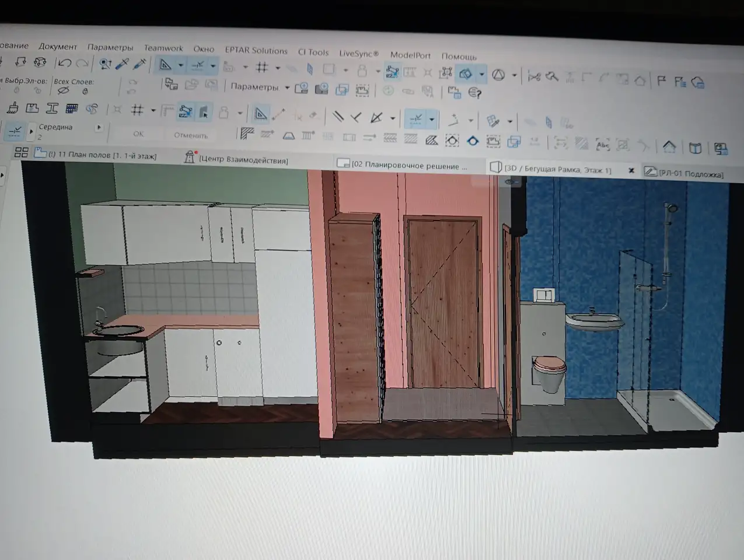
Task: Open the Документ menu
Action: (x=58, y=47)
